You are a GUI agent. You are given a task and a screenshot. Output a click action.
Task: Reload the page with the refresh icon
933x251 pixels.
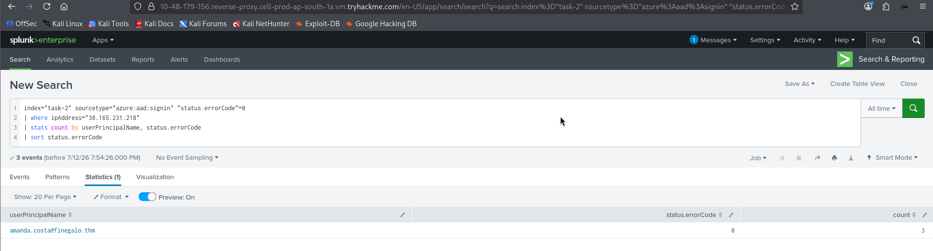click(x=47, y=6)
